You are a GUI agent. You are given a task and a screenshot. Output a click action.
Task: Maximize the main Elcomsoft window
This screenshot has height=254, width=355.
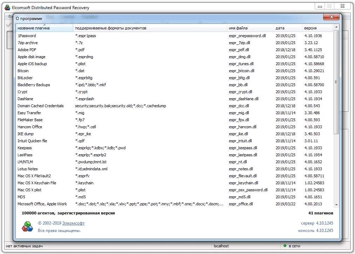[330, 6]
